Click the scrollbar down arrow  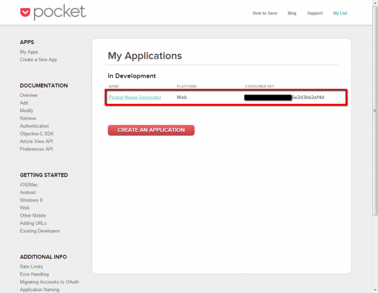(375, 290)
